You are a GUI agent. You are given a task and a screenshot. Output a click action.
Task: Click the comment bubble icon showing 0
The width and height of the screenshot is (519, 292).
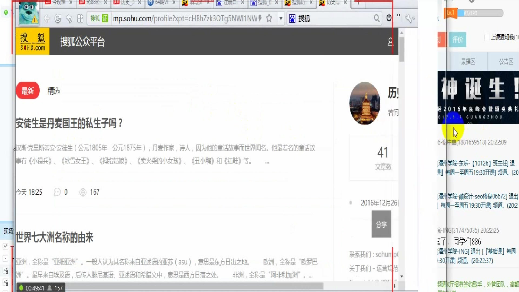(57, 192)
